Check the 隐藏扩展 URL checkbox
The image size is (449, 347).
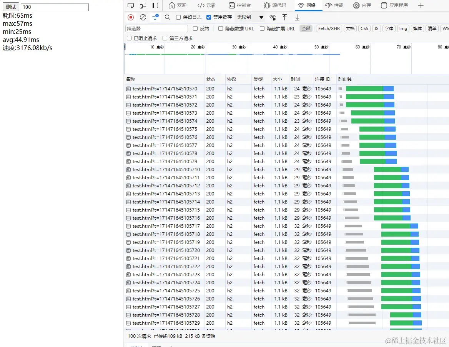262,28
